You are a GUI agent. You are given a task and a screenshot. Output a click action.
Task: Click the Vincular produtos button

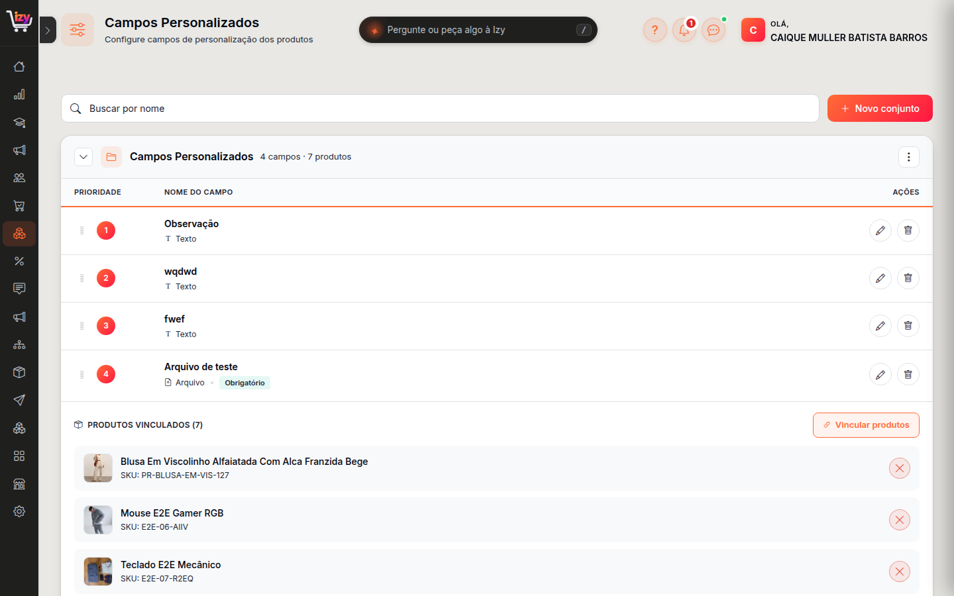(866, 425)
